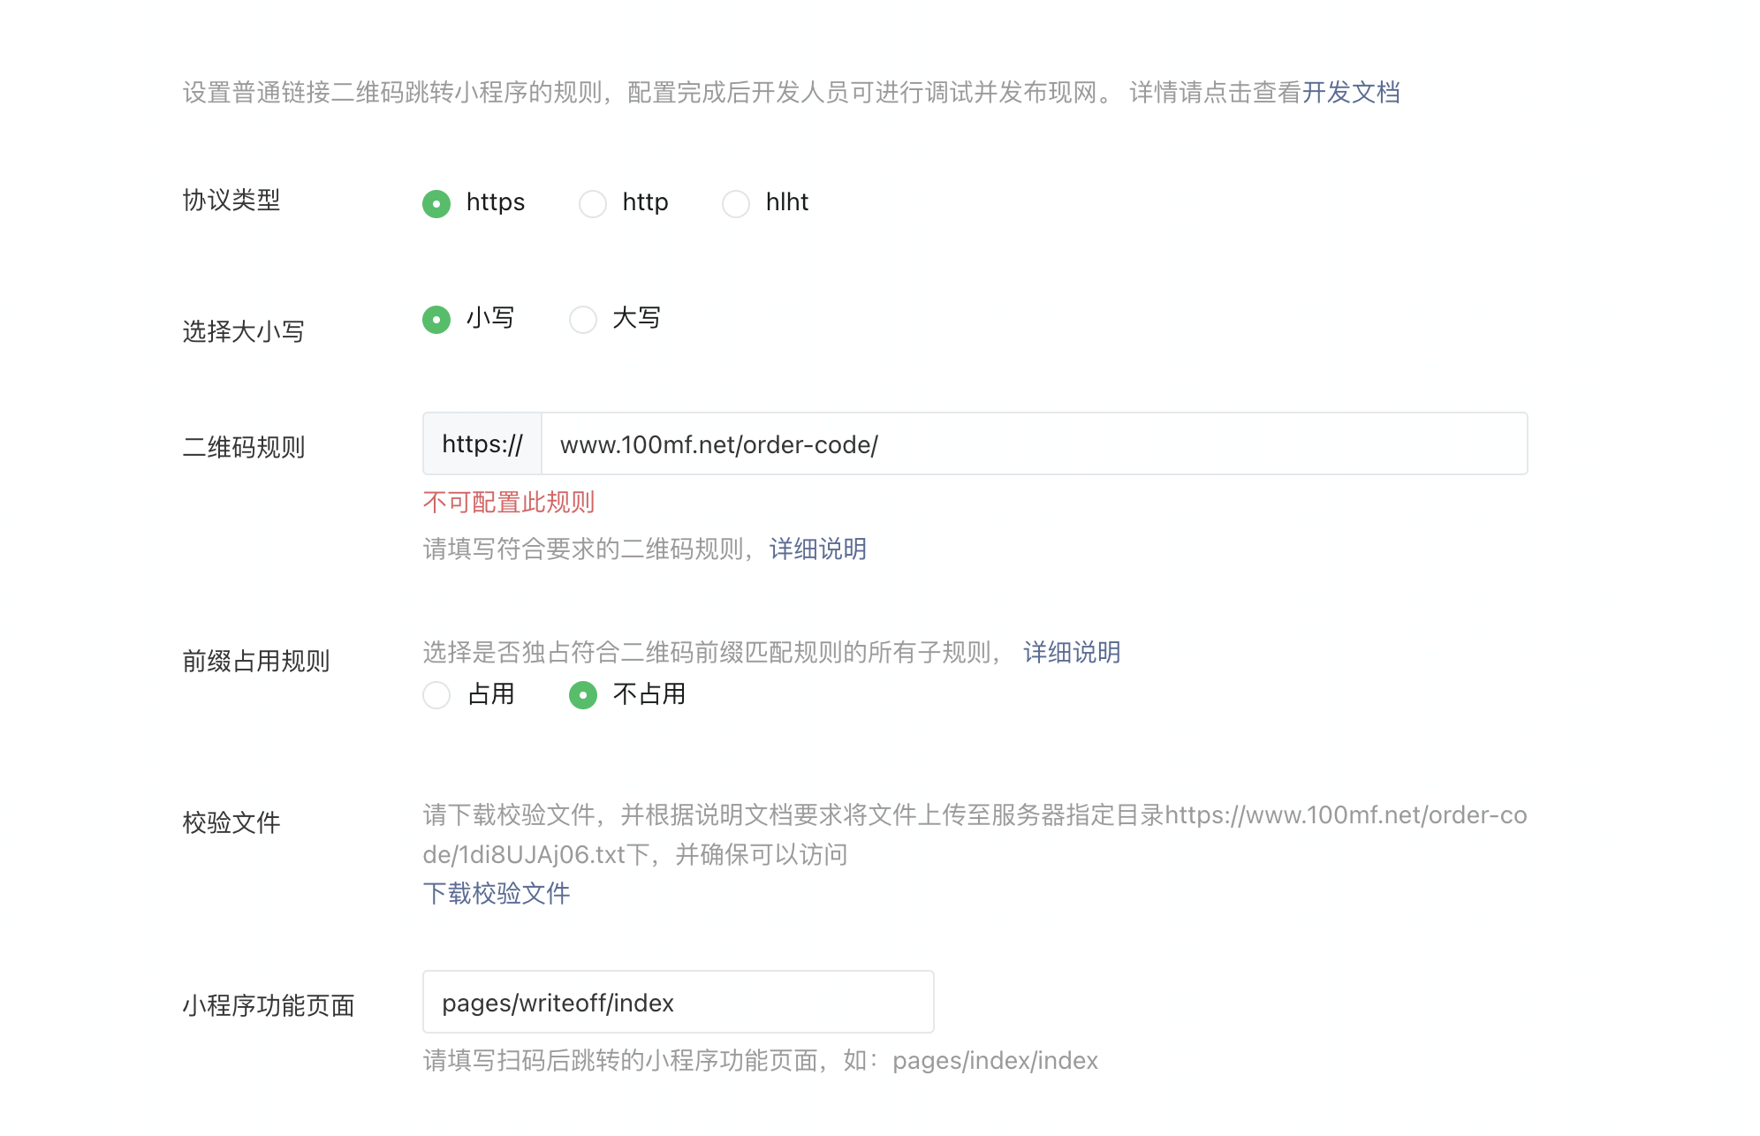Click the 小写 label text

point(490,318)
